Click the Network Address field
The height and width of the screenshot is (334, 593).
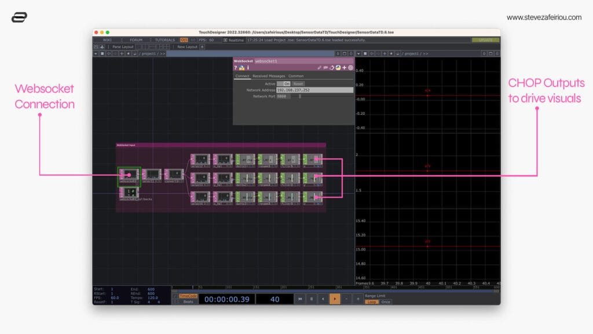coord(314,90)
